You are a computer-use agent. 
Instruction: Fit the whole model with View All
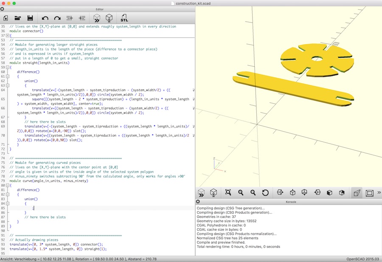228,192
